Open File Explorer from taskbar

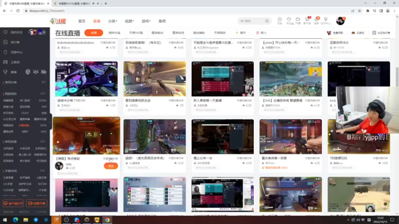click(25, 220)
